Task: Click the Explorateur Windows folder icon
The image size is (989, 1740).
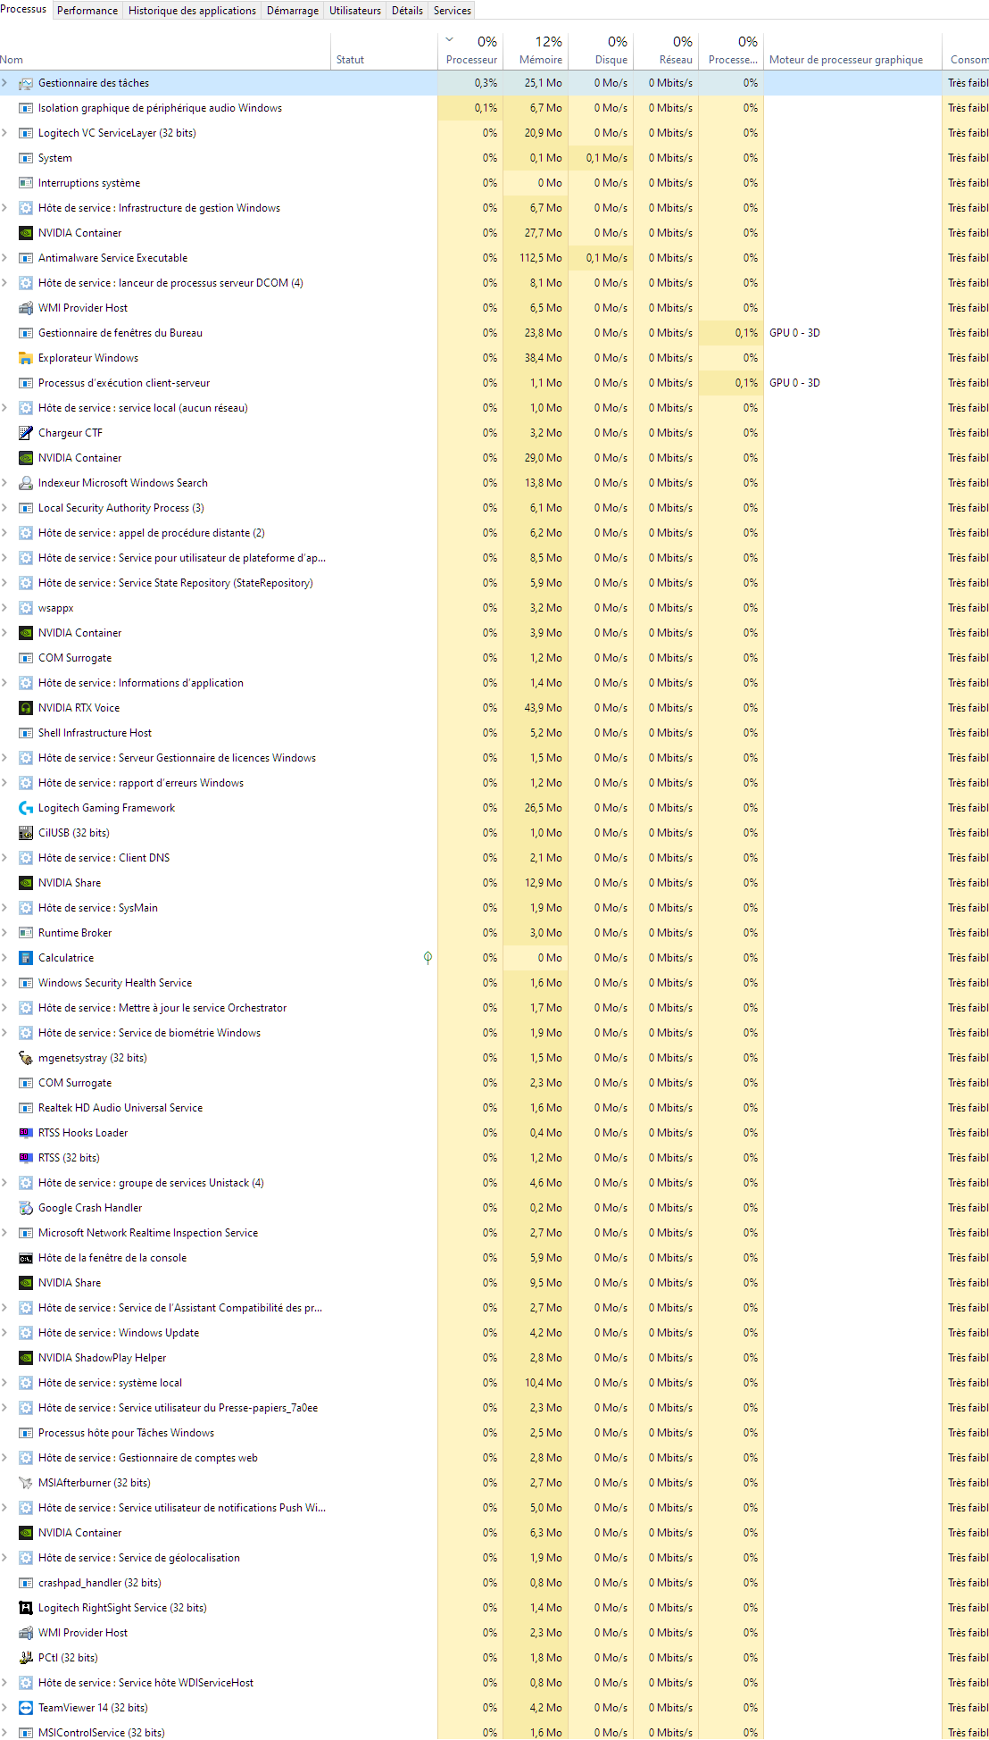Action: click(x=26, y=358)
